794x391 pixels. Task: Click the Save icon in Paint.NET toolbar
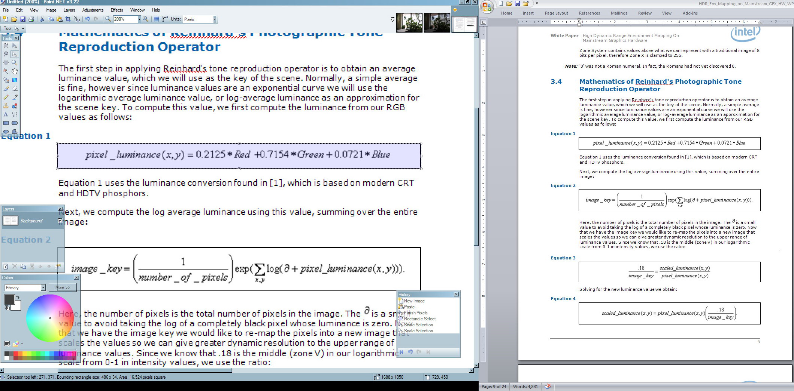[x=22, y=19]
